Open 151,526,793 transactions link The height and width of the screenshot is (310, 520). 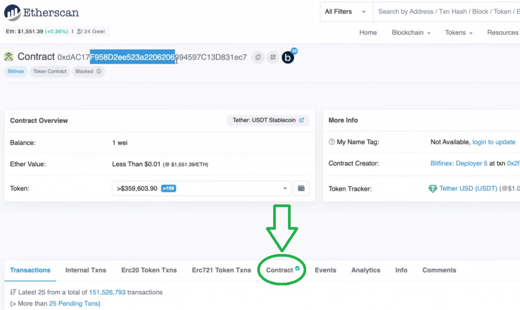tap(107, 292)
